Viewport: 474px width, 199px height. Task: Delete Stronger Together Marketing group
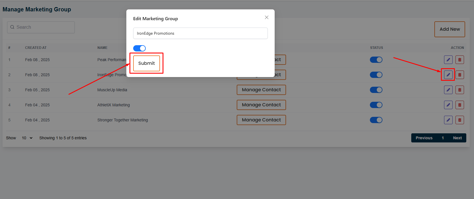point(459,120)
